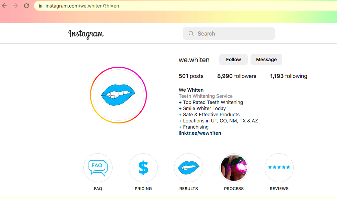Click the browser back arrow
The height and width of the screenshot is (198, 337).
point(4,6)
